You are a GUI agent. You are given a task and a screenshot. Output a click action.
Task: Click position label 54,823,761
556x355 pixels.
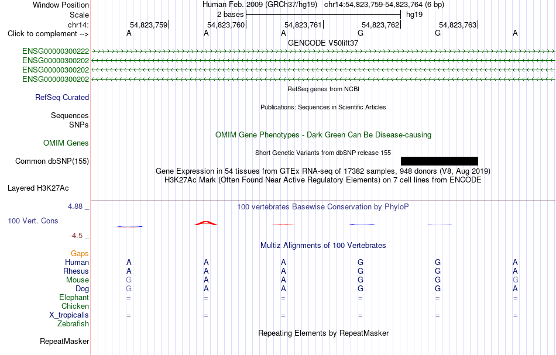click(x=303, y=25)
